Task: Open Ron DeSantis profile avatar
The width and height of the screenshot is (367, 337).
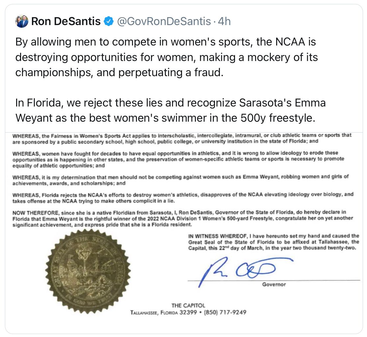Action: click(22, 21)
